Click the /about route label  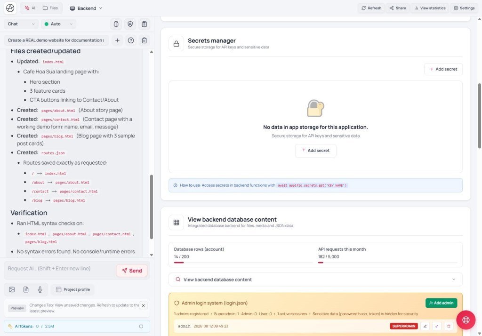(x=38, y=183)
